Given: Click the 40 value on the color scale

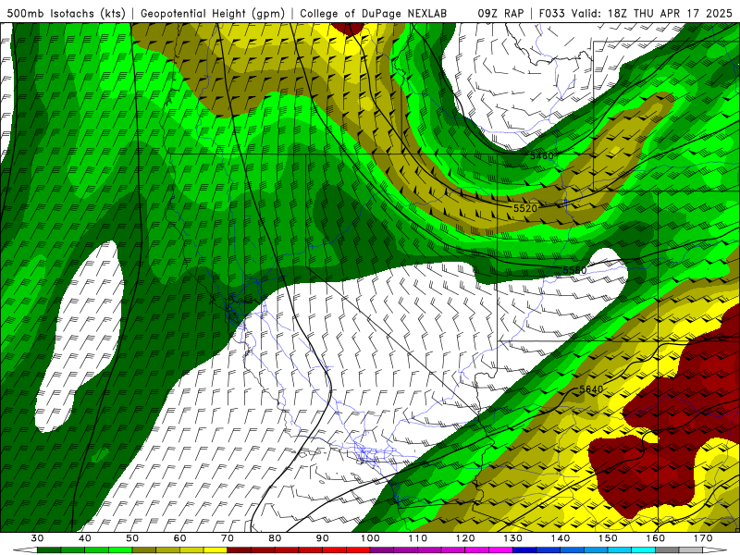Looking at the screenshot, I should (x=85, y=538).
